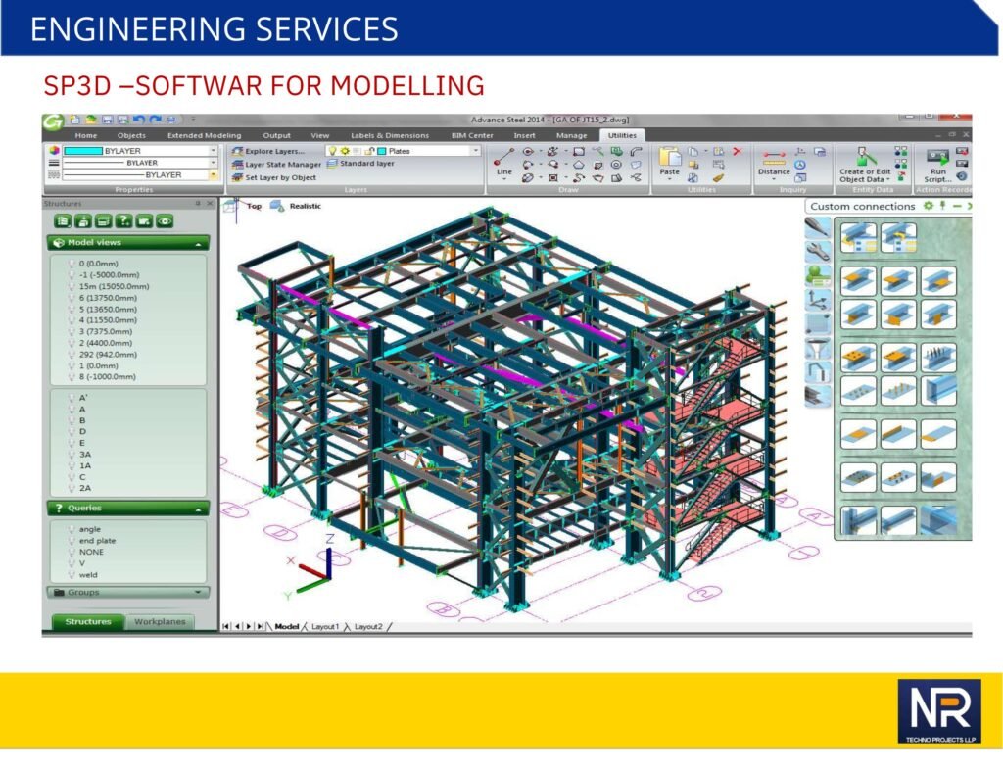Screen dimensions: 1003x775
Task: Toggle visibility bulb for the angle query
Action: (x=72, y=529)
